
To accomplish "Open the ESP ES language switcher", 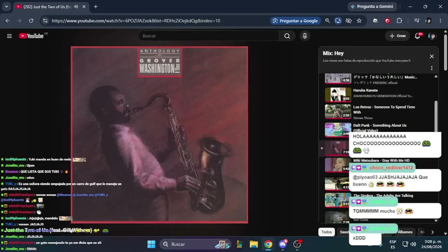I will tap(393, 244).
